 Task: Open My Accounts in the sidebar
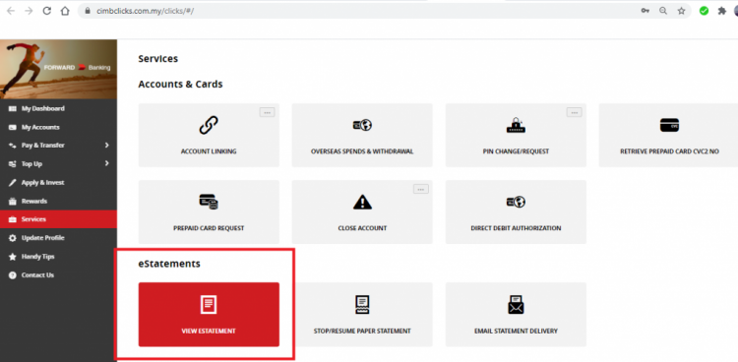point(58,127)
